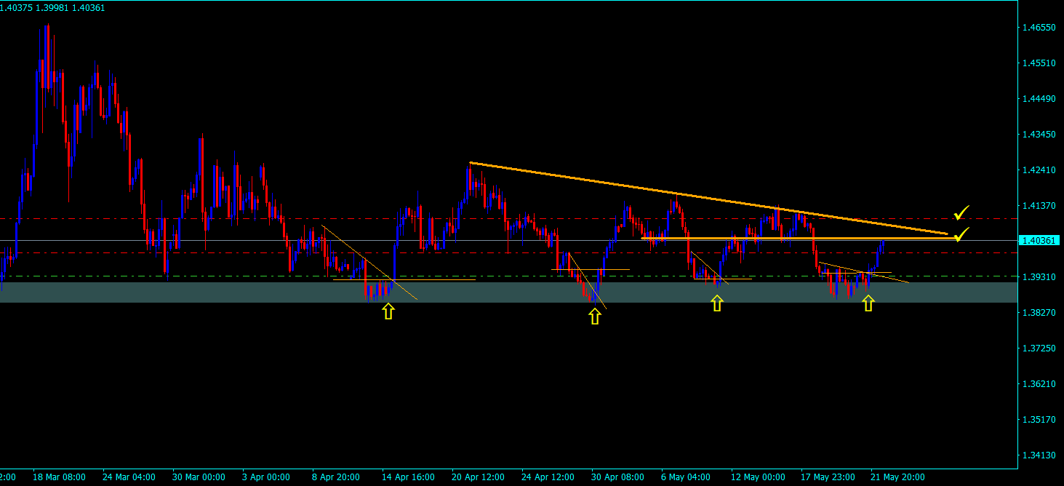Select the 6 May 04:00 time label
This screenshot has height=486, width=1064.
click(685, 477)
